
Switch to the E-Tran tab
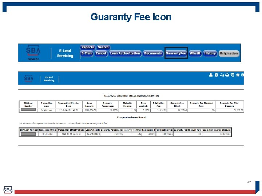[x=87, y=53]
